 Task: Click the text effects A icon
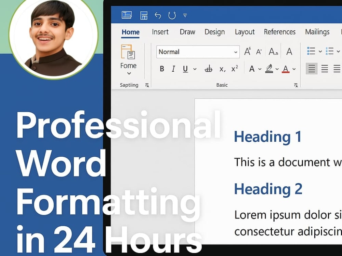pyautogui.click(x=252, y=69)
